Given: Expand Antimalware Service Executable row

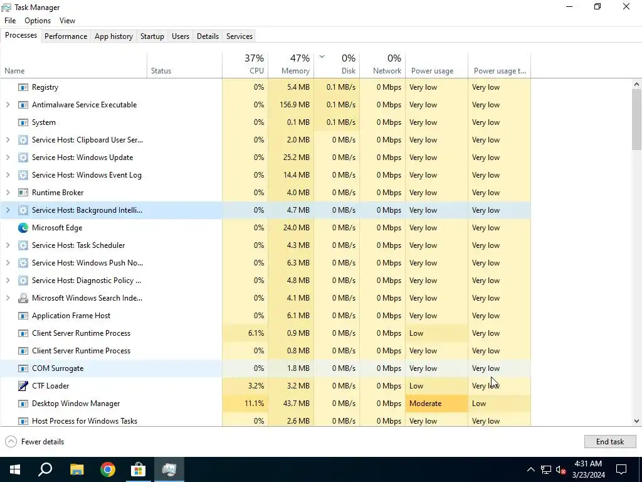Looking at the screenshot, I should tap(8, 105).
